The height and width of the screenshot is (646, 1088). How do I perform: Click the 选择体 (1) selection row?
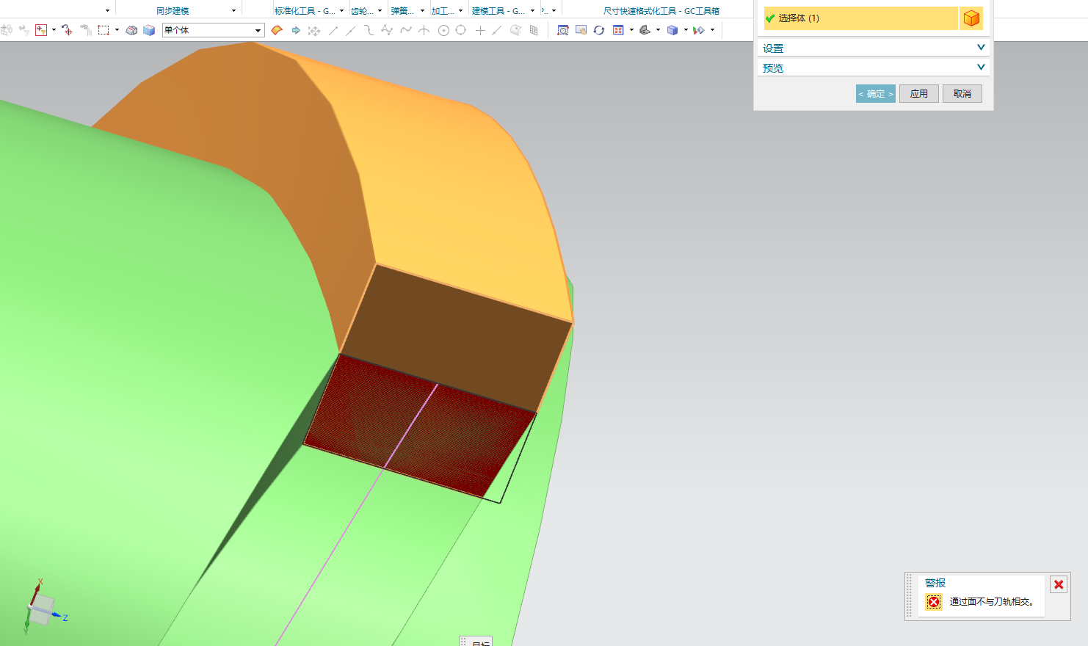[x=860, y=18]
